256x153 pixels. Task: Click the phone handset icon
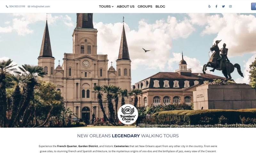pyautogui.click(x=7, y=6)
